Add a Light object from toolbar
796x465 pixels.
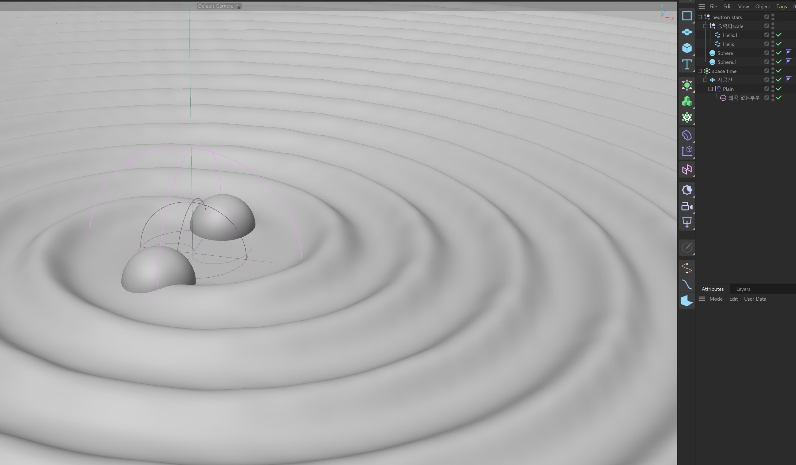pos(687,222)
